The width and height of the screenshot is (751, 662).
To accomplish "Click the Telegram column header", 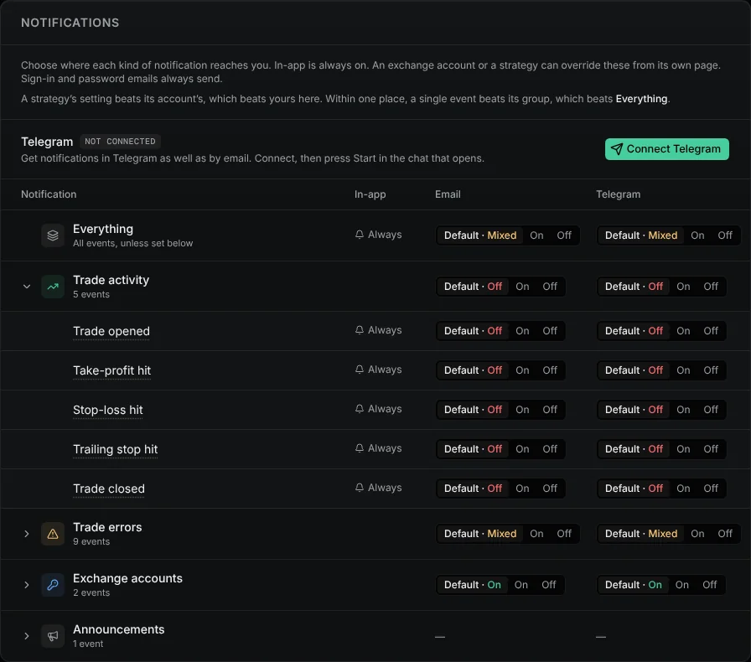I will 618,194.
